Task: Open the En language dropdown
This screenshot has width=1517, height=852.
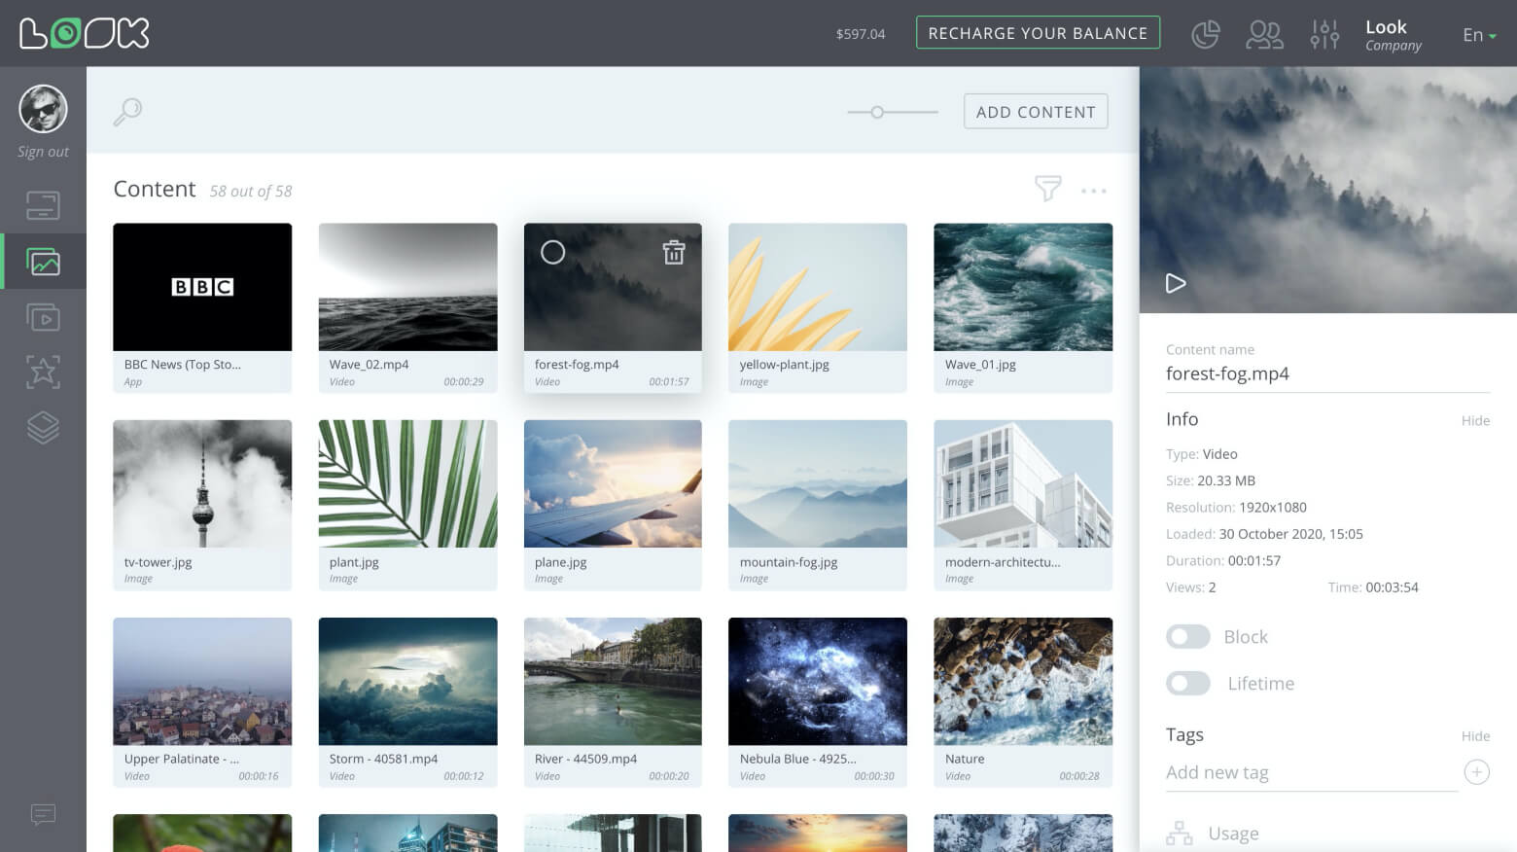Action: pos(1478,35)
